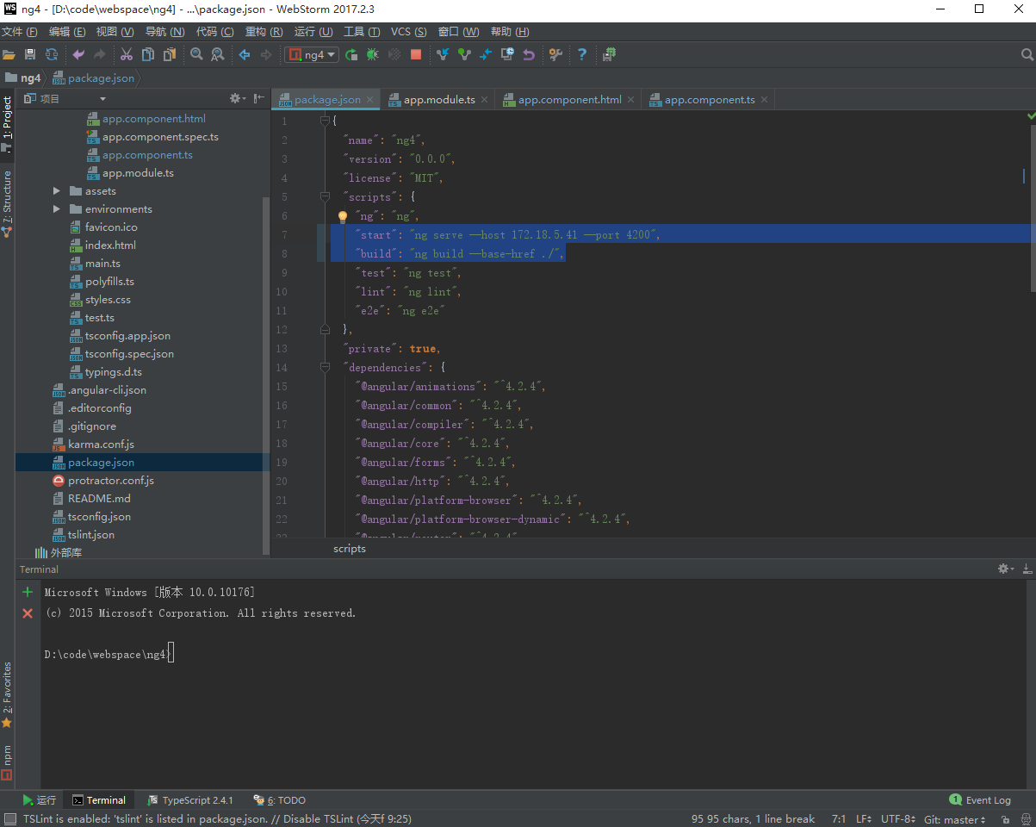Open the Project panel gear menu
This screenshot has width=1036, height=827.
(x=237, y=98)
